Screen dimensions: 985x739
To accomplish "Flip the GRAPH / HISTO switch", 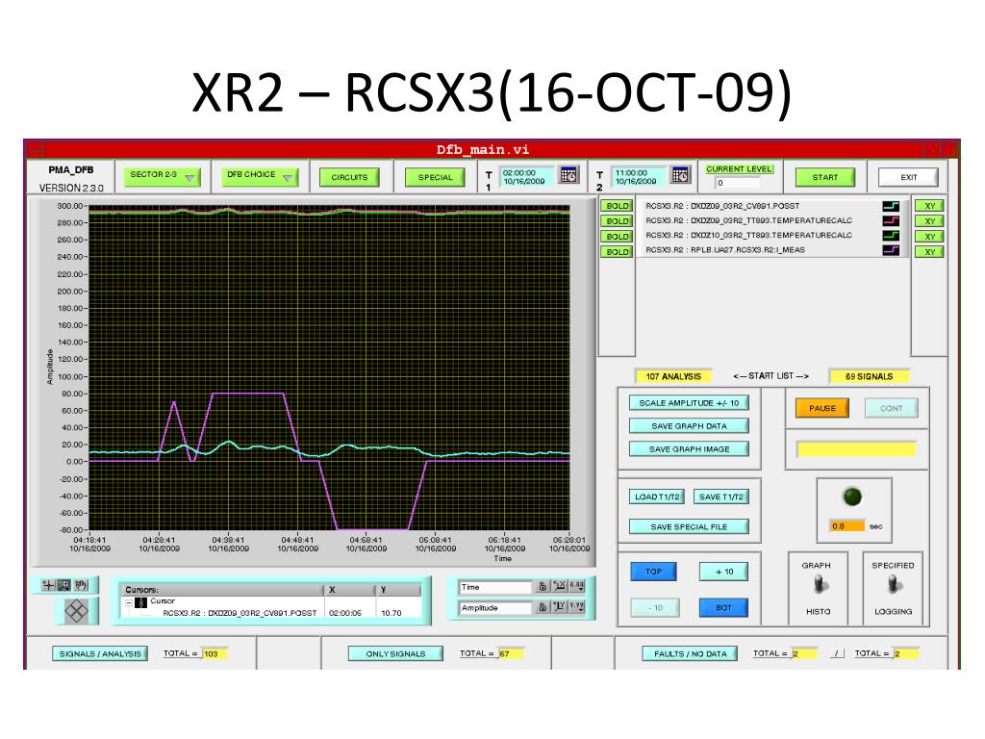I will point(819,585).
